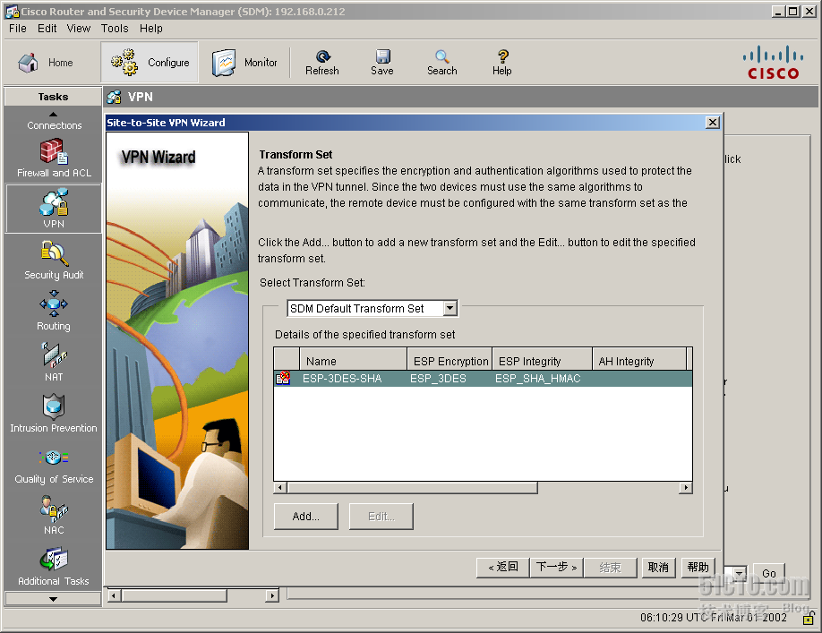Expand the Select Transform Set dropdown

(x=450, y=308)
